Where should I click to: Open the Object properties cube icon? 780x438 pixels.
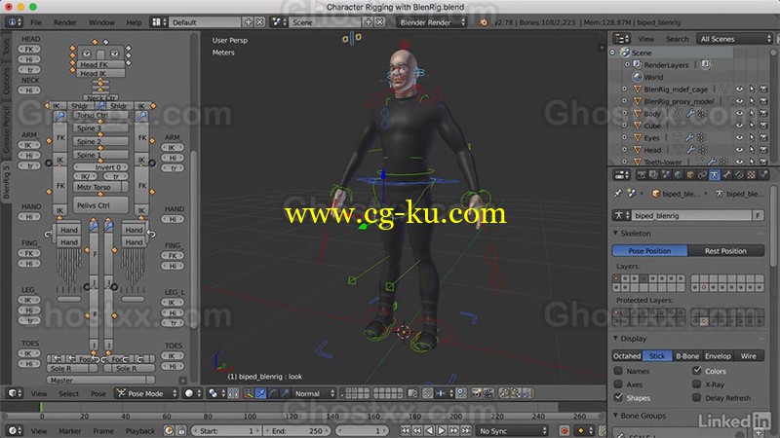pos(690,175)
